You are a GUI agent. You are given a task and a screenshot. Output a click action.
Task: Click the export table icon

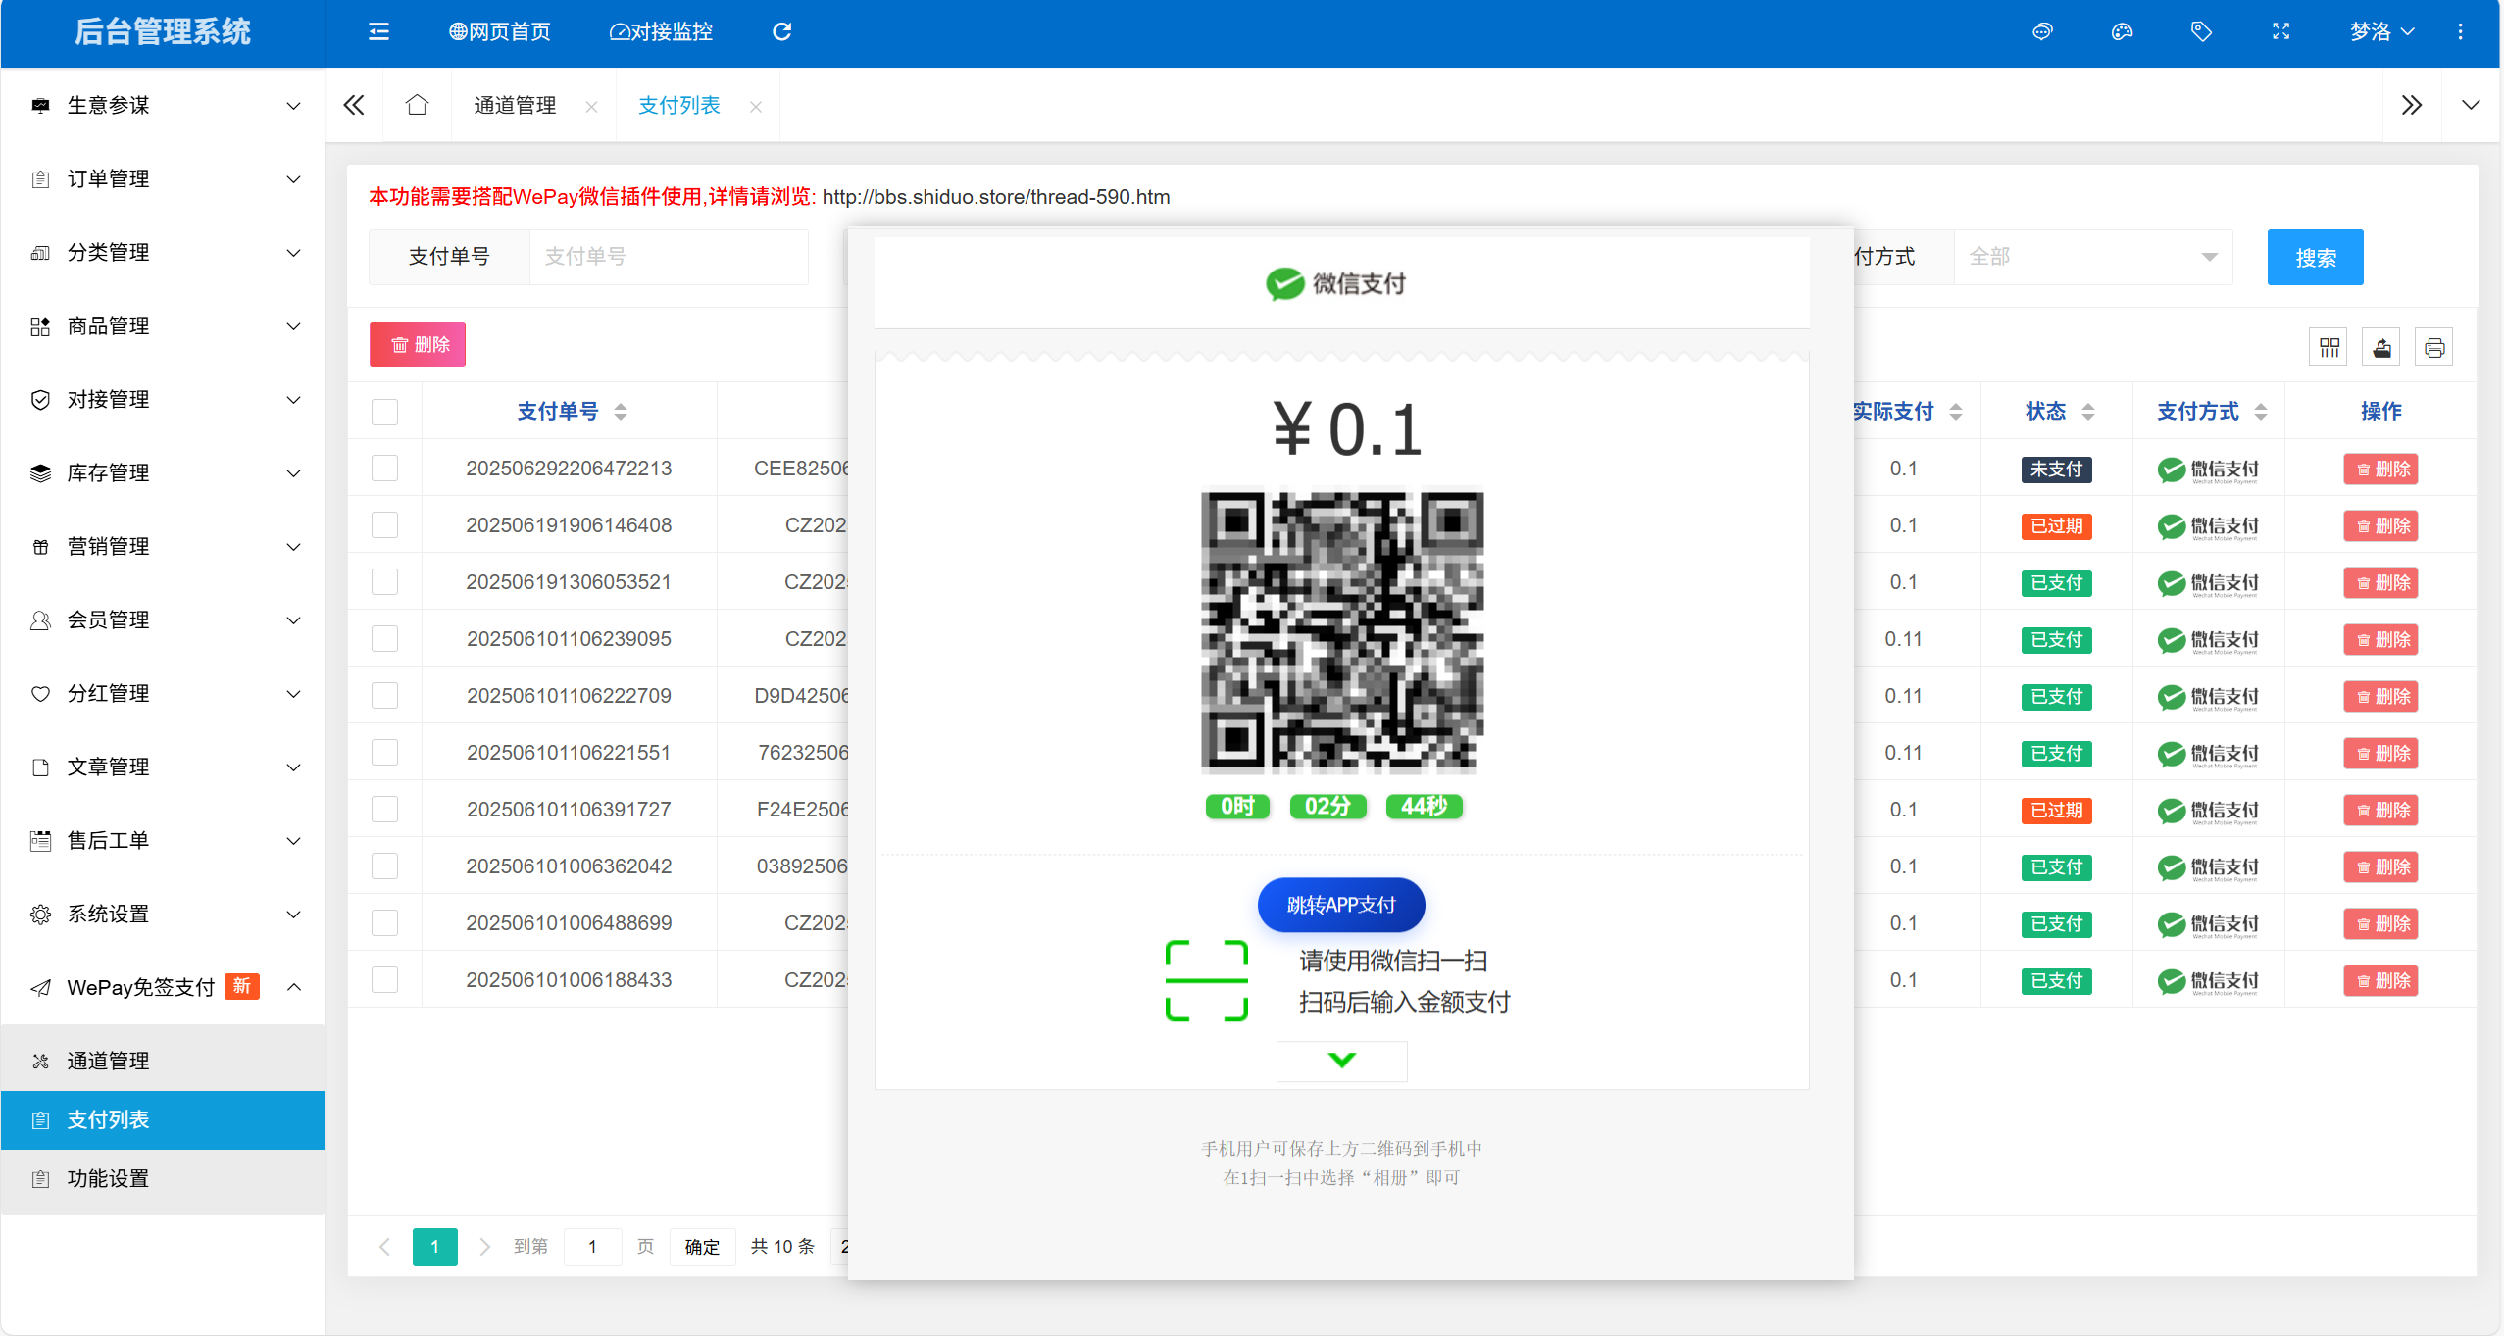tap(2381, 348)
